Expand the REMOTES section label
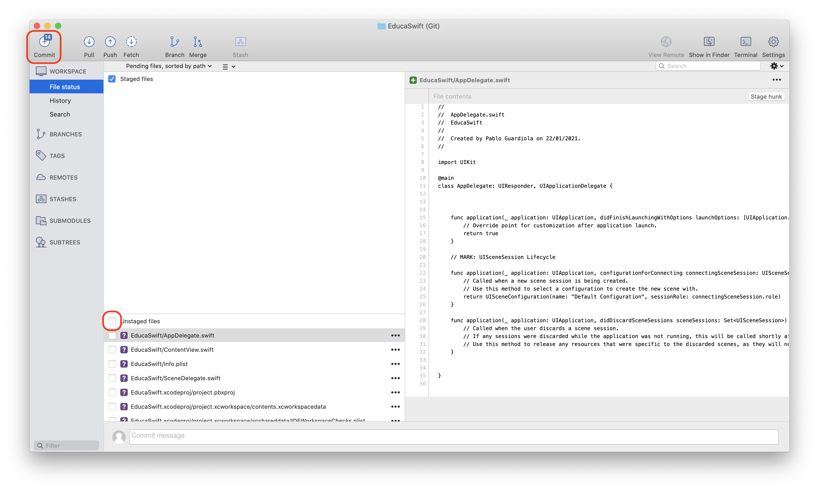 64,177
